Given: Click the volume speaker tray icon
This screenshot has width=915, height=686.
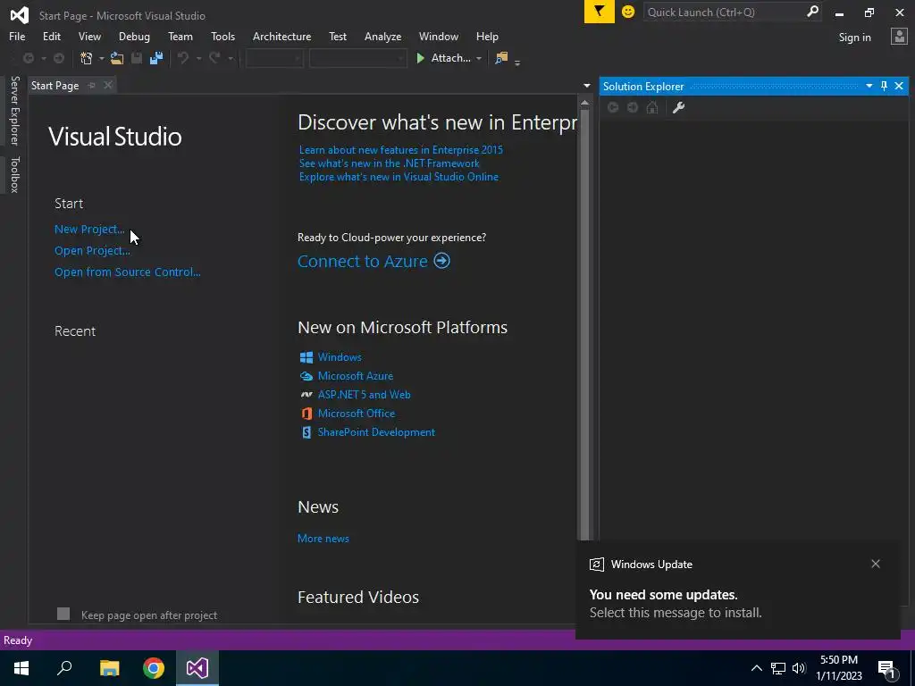Looking at the screenshot, I should [799, 668].
